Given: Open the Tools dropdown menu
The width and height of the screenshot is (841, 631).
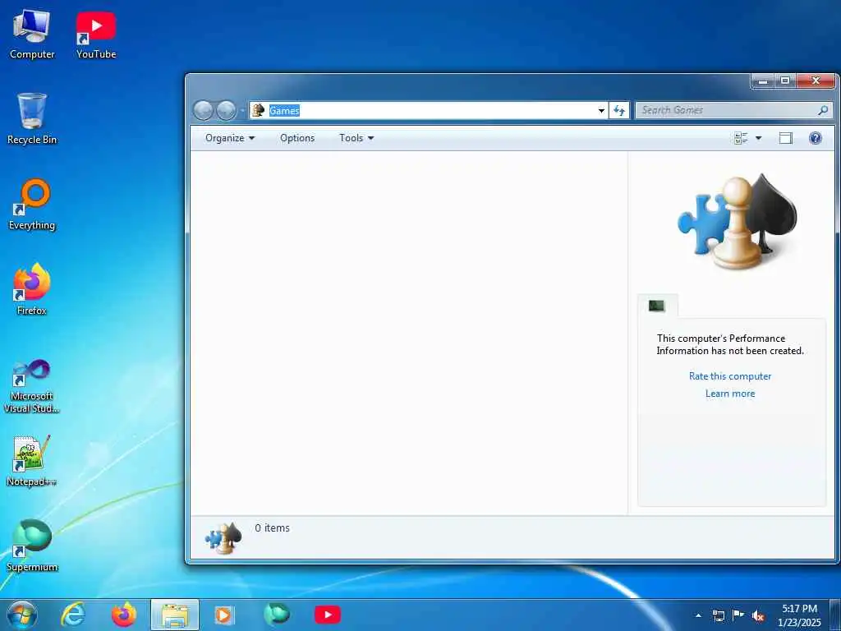Looking at the screenshot, I should point(356,138).
